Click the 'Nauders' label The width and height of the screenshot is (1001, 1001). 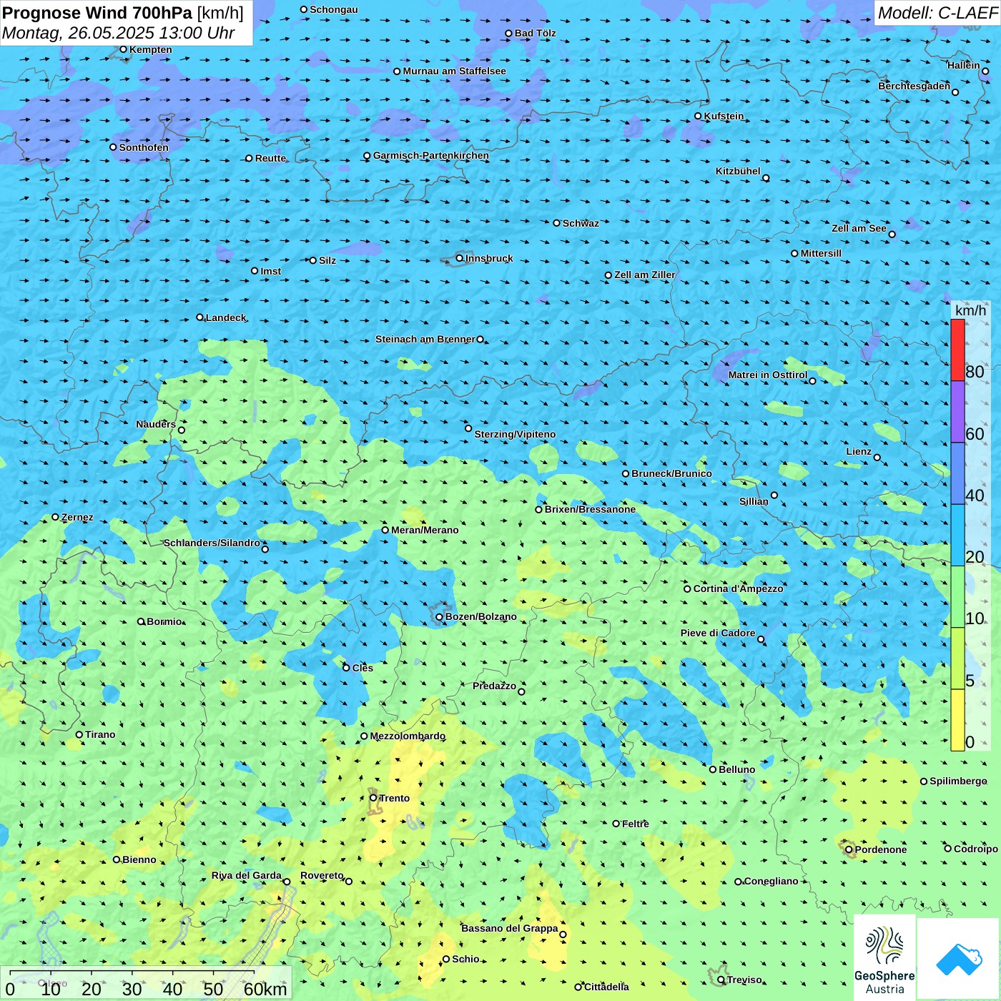click(156, 424)
